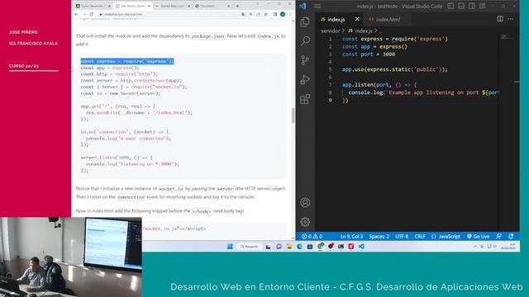Toggle primary side bar layout
The image size is (529, 297).
click(450, 6)
